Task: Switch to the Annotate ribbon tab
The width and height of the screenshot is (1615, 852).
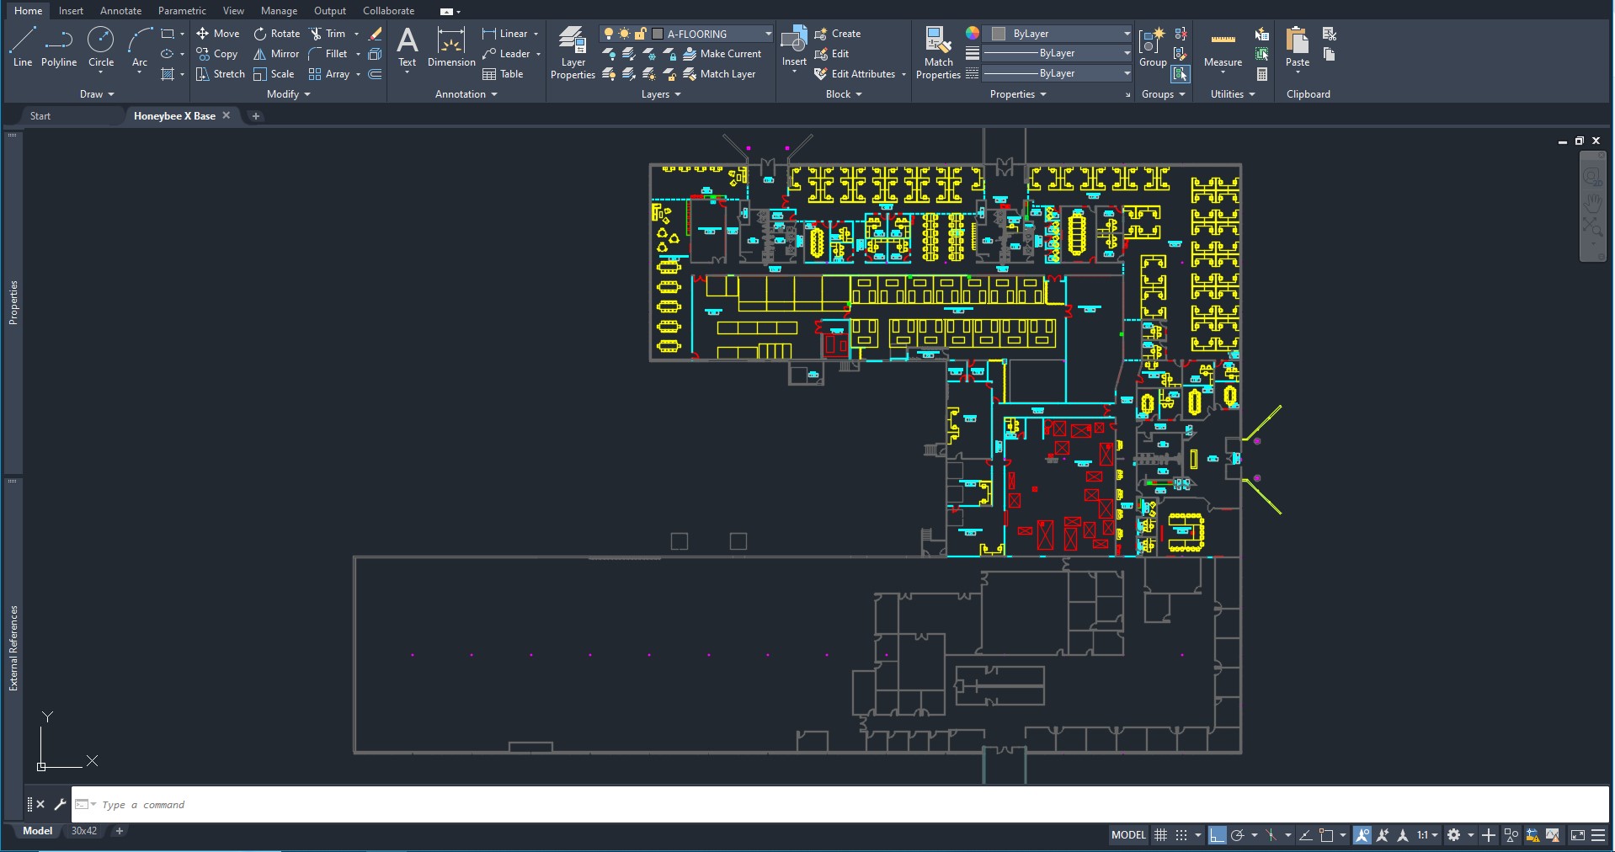Action: [120, 11]
